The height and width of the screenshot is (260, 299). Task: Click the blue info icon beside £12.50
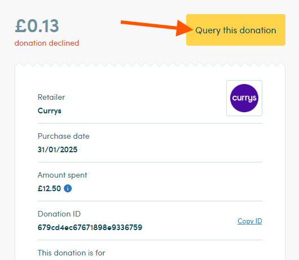68,188
